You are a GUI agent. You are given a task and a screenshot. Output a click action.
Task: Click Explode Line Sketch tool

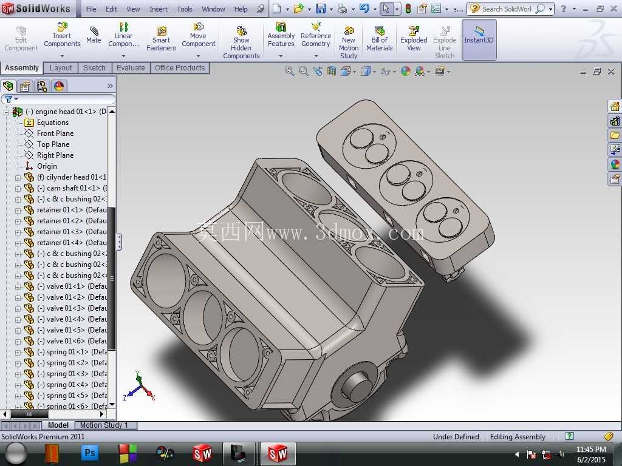pyautogui.click(x=445, y=43)
